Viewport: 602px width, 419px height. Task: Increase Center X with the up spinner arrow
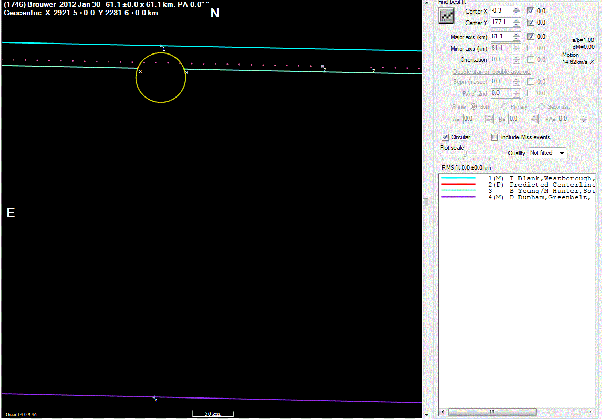tap(516, 9)
